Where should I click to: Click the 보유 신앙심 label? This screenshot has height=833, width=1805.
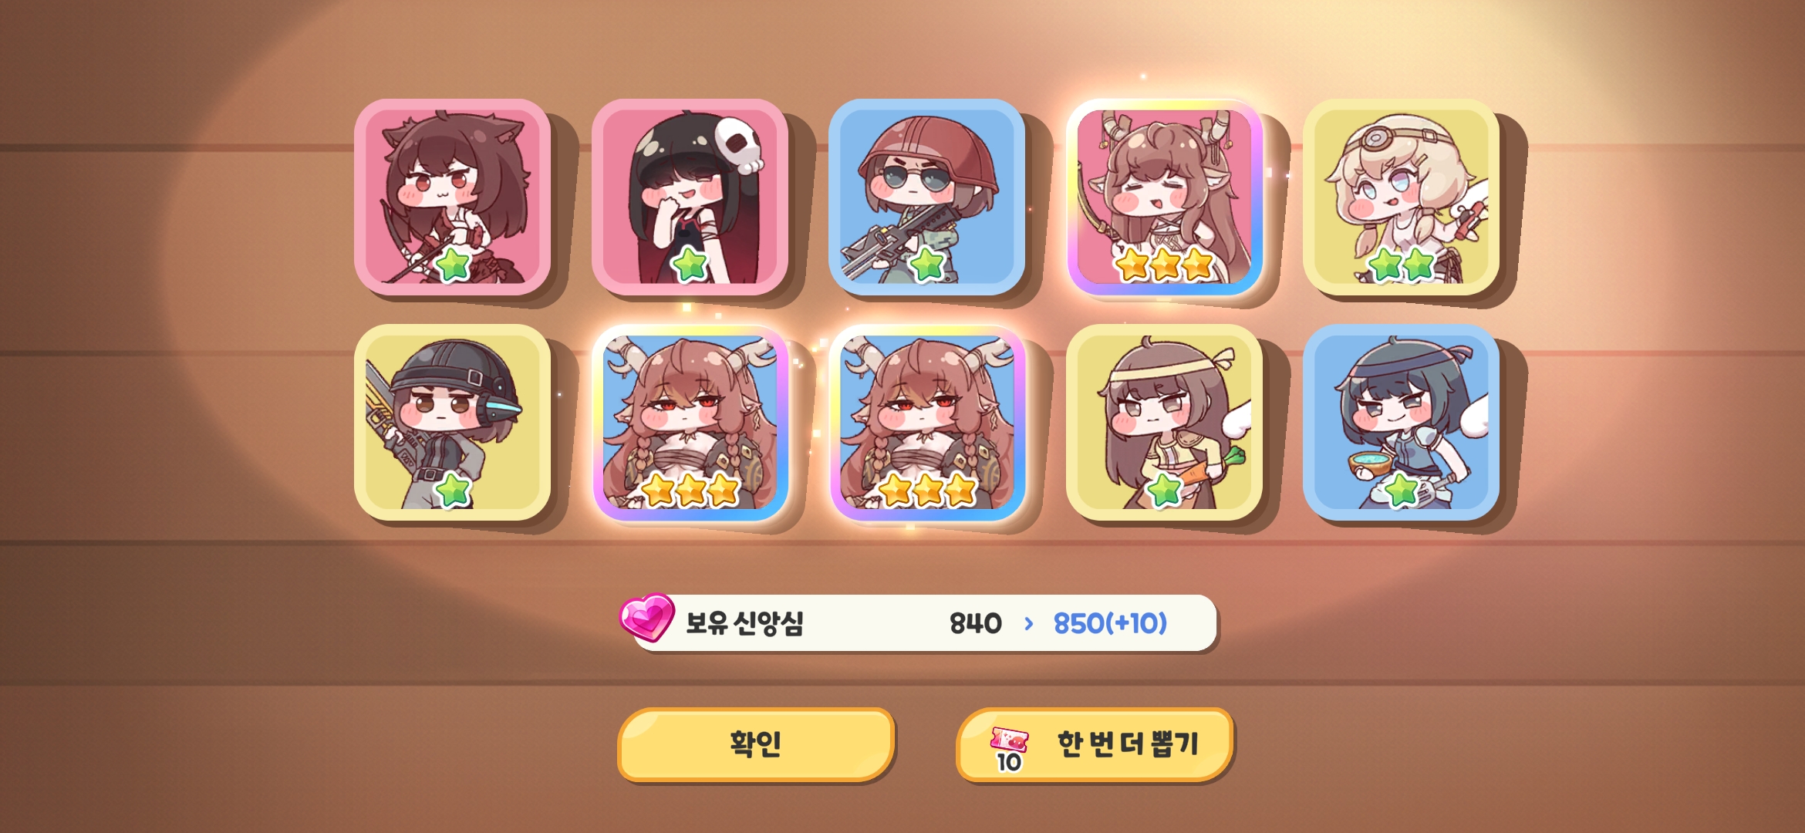(x=744, y=622)
